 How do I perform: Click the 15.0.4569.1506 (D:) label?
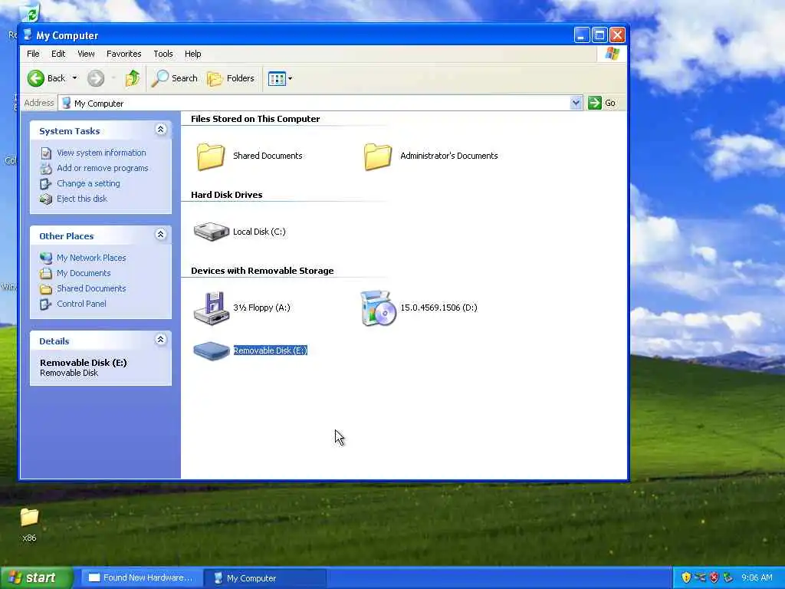[x=438, y=308]
